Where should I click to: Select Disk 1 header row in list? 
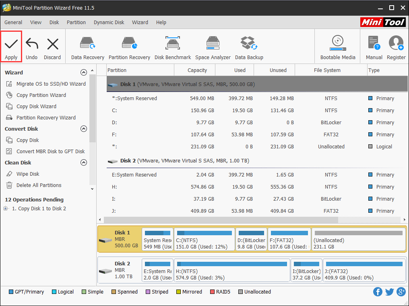point(257,84)
